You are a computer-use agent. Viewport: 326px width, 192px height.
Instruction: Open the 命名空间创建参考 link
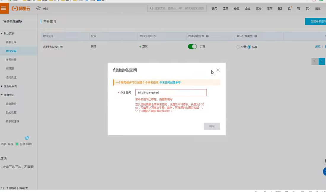(x=170, y=82)
